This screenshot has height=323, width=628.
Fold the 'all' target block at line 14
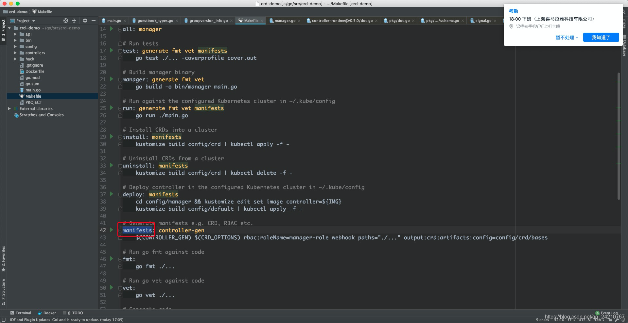point(120,29)
